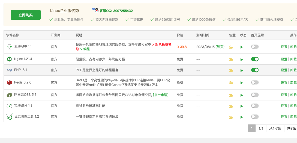This screenshot has width=297, height=143.
Task: Click 卸载 for Redis 6.2.6
Action: click(293, 82)
